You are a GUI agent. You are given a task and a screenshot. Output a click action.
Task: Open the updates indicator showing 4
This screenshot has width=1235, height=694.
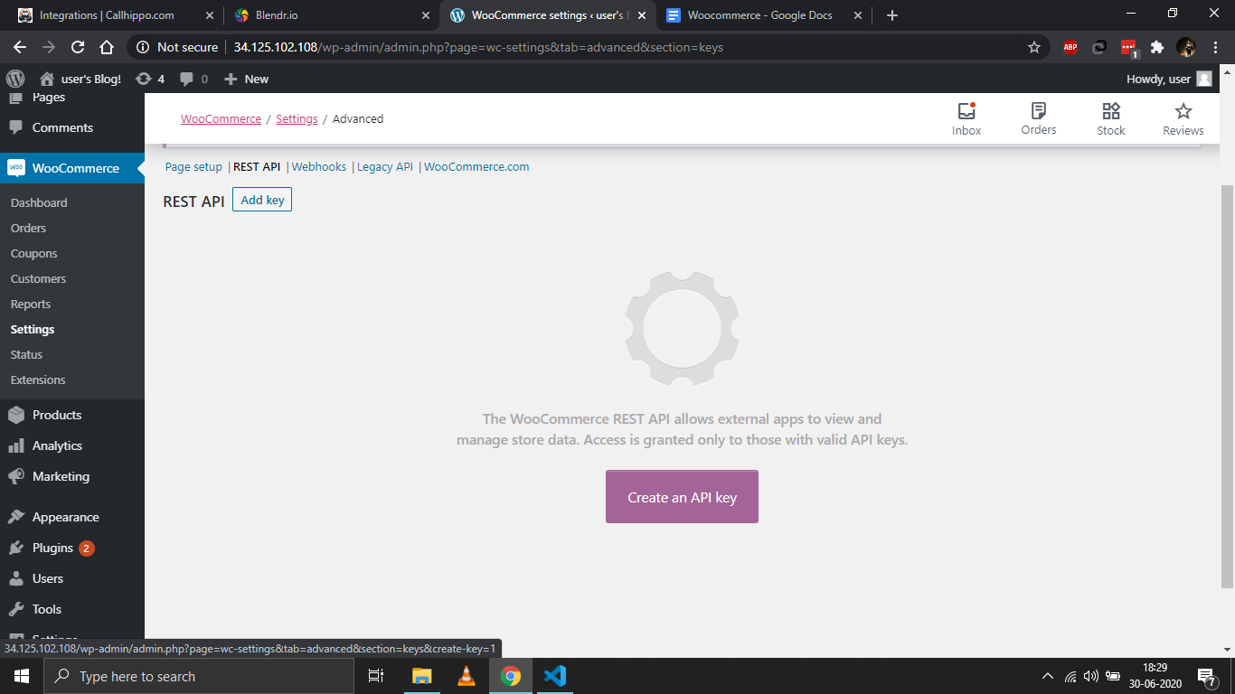(x=150, y=79)
